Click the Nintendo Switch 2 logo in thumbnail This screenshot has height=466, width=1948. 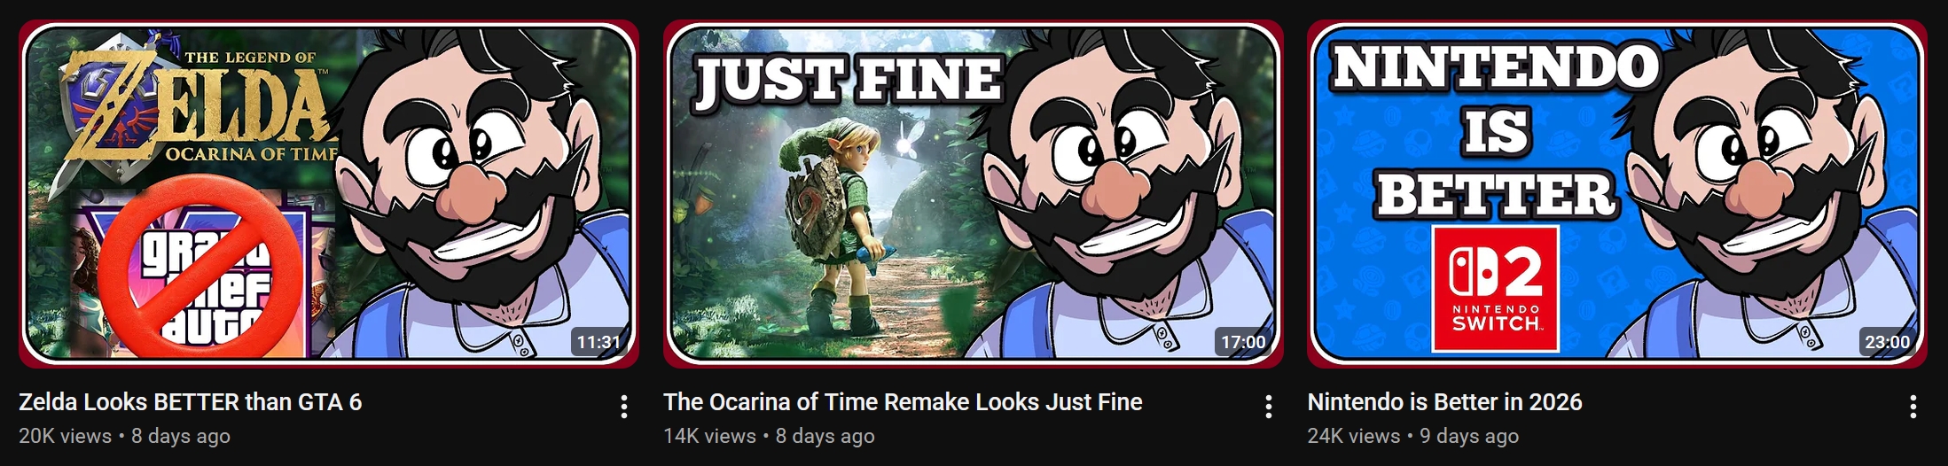click(1496, 289)
